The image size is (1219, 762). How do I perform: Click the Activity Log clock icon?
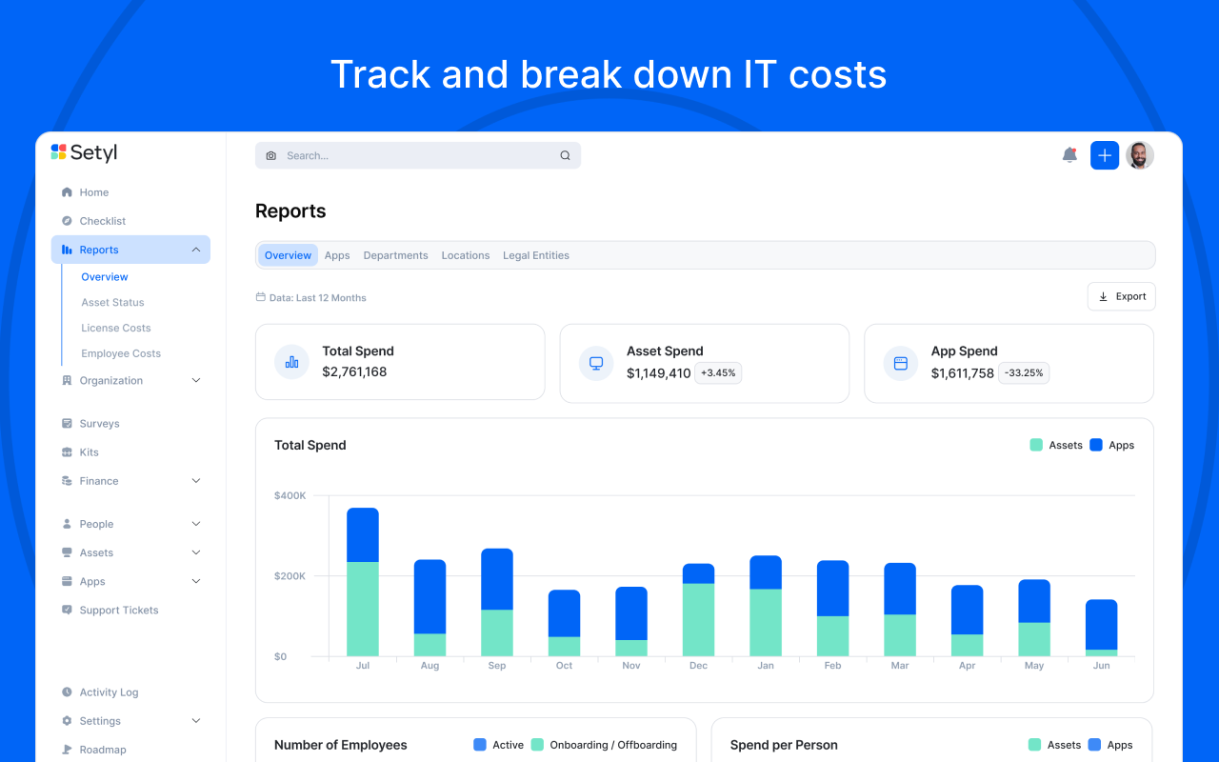pos(67,692)
